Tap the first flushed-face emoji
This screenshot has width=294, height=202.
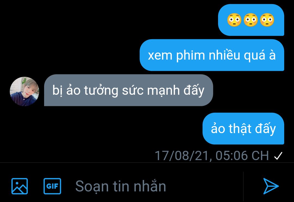pyautogui.click(x=234, y=20)
